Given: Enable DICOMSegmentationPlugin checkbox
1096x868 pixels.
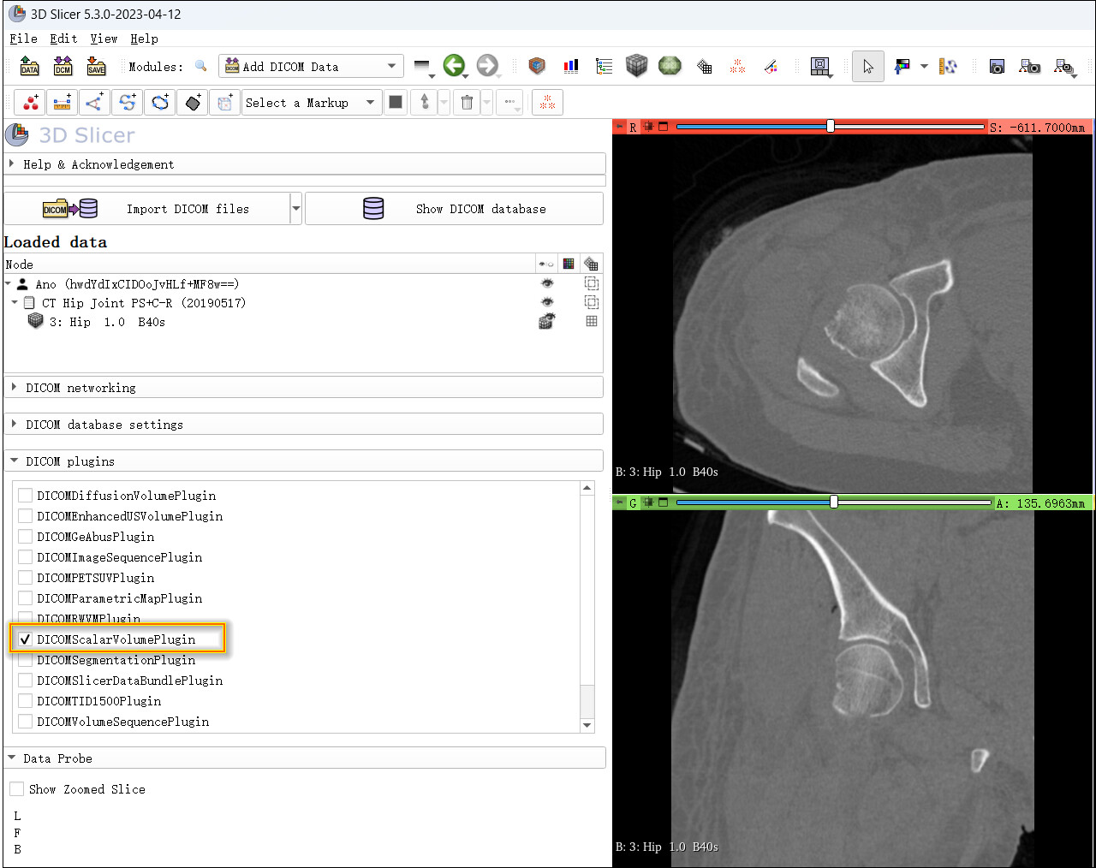Looking at the screenshot, I should coord(25,660).
